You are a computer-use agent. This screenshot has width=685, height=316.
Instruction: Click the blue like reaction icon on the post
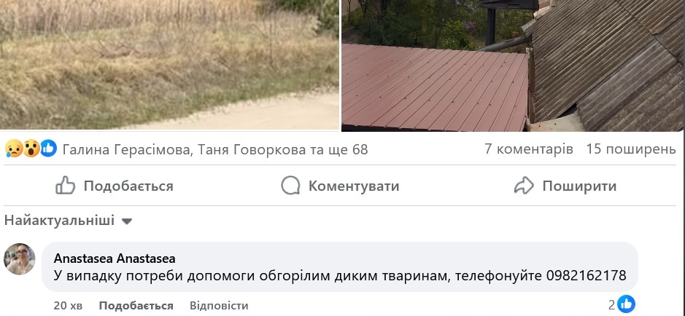[x=48, y=149]
